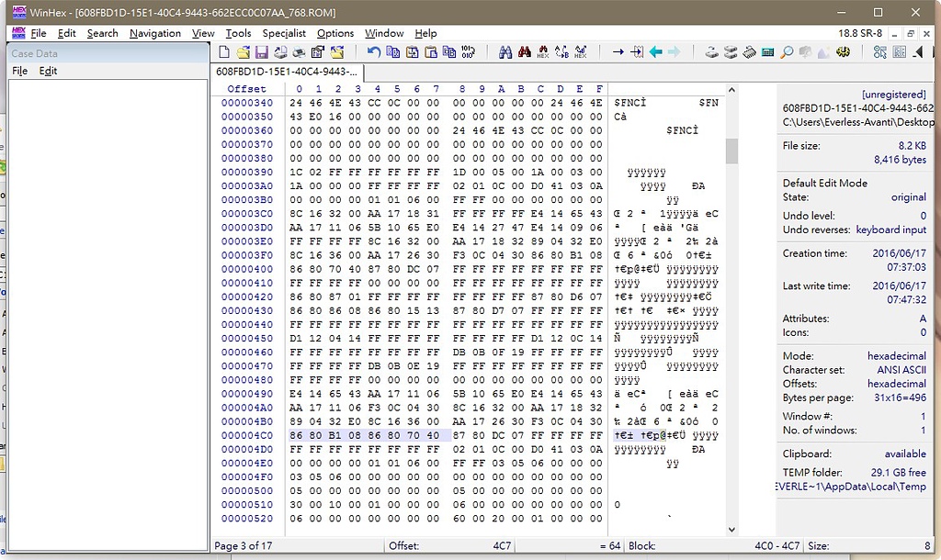Open the Edit menu in the Case Data panel
Viewport: 941px width, 560px height.
point(48,71)
